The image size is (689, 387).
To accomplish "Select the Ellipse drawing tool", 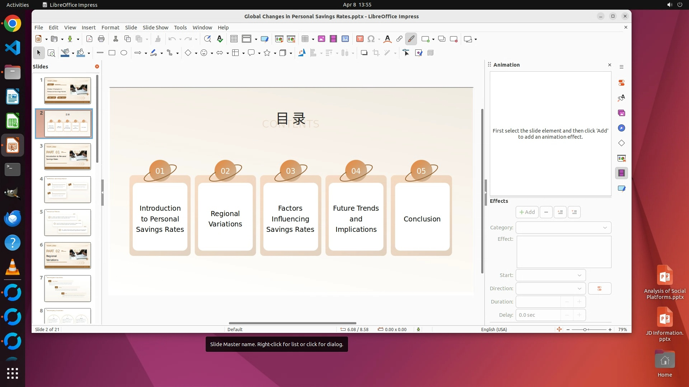I will pos(124,53).
